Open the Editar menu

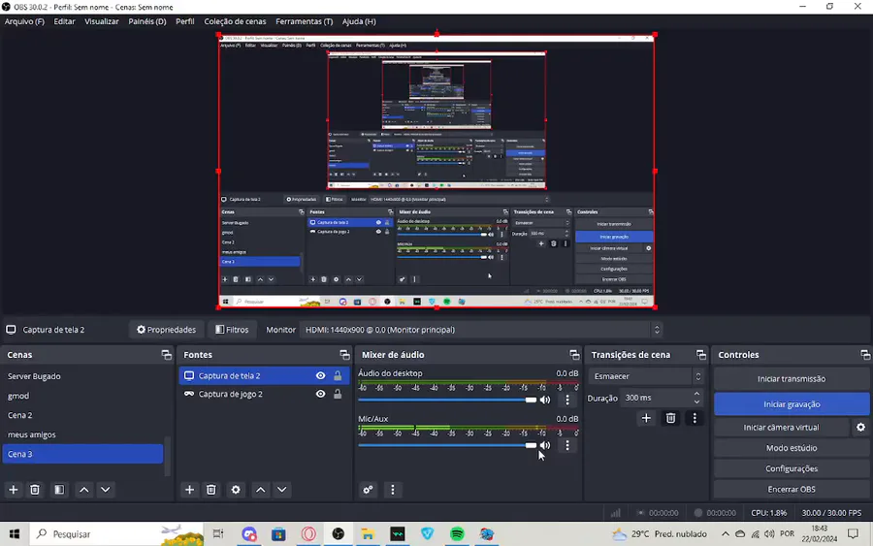64,21
